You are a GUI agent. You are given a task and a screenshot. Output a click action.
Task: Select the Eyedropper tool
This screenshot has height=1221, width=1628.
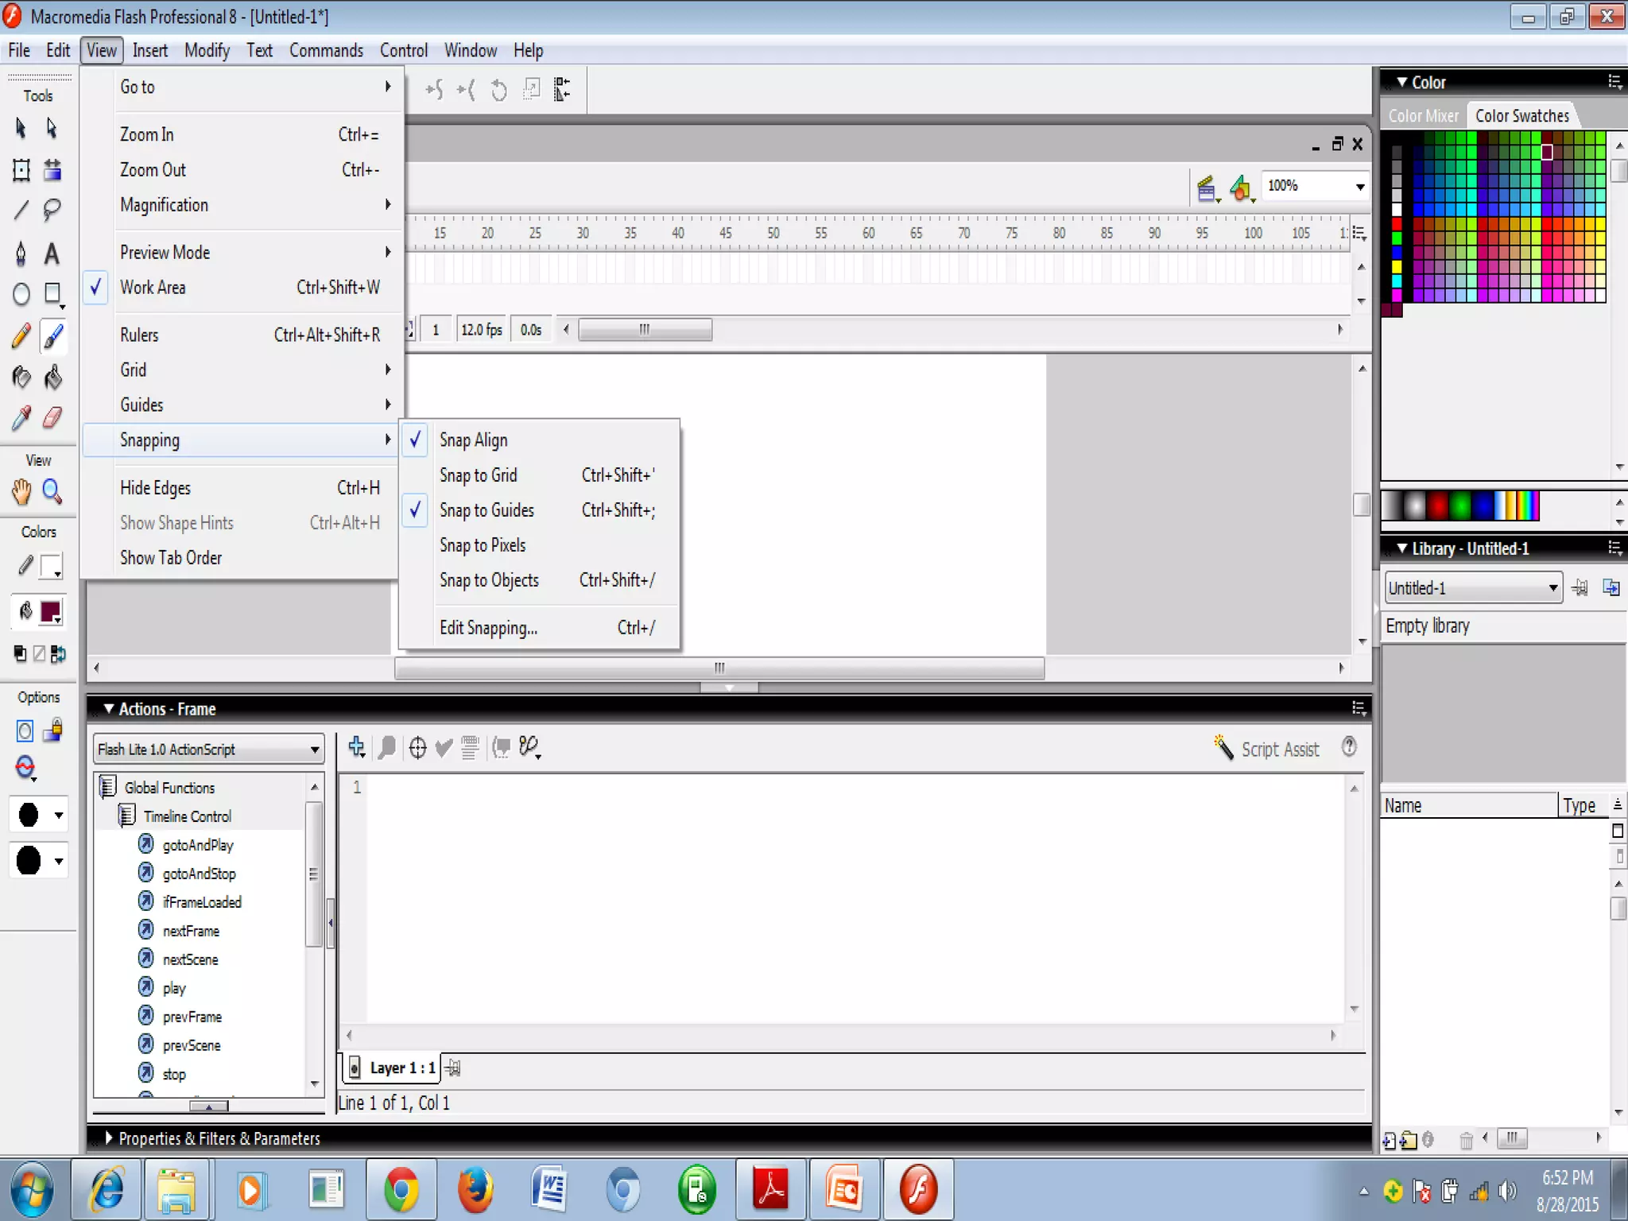[x=21, y=417]
